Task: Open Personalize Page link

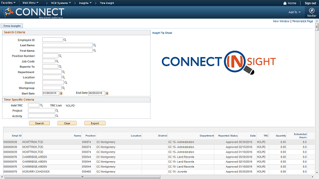Action: tap(303, 21)
